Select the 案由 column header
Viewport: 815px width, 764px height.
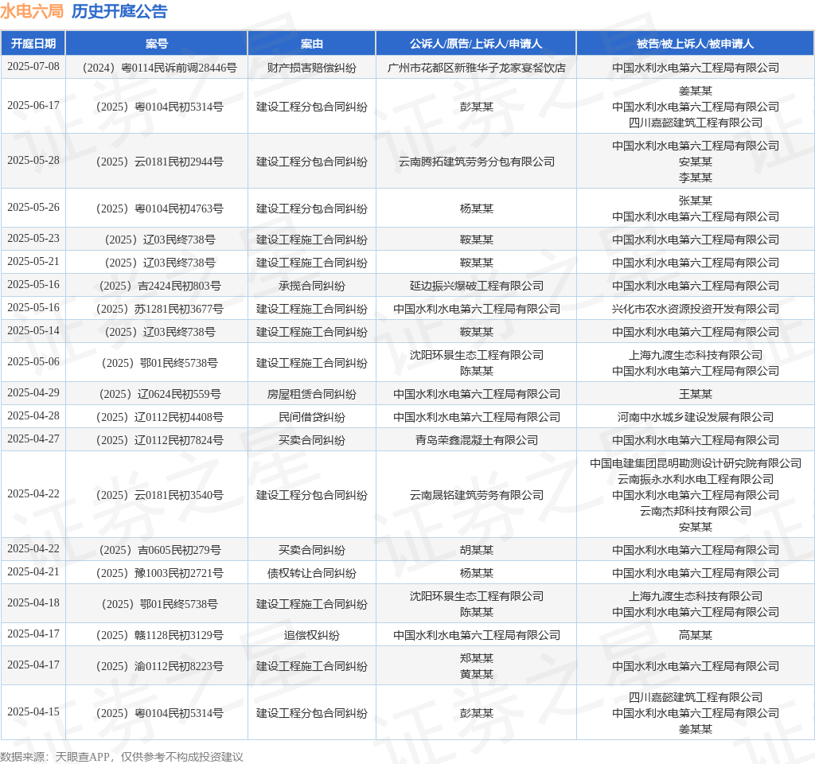[312, 44]
